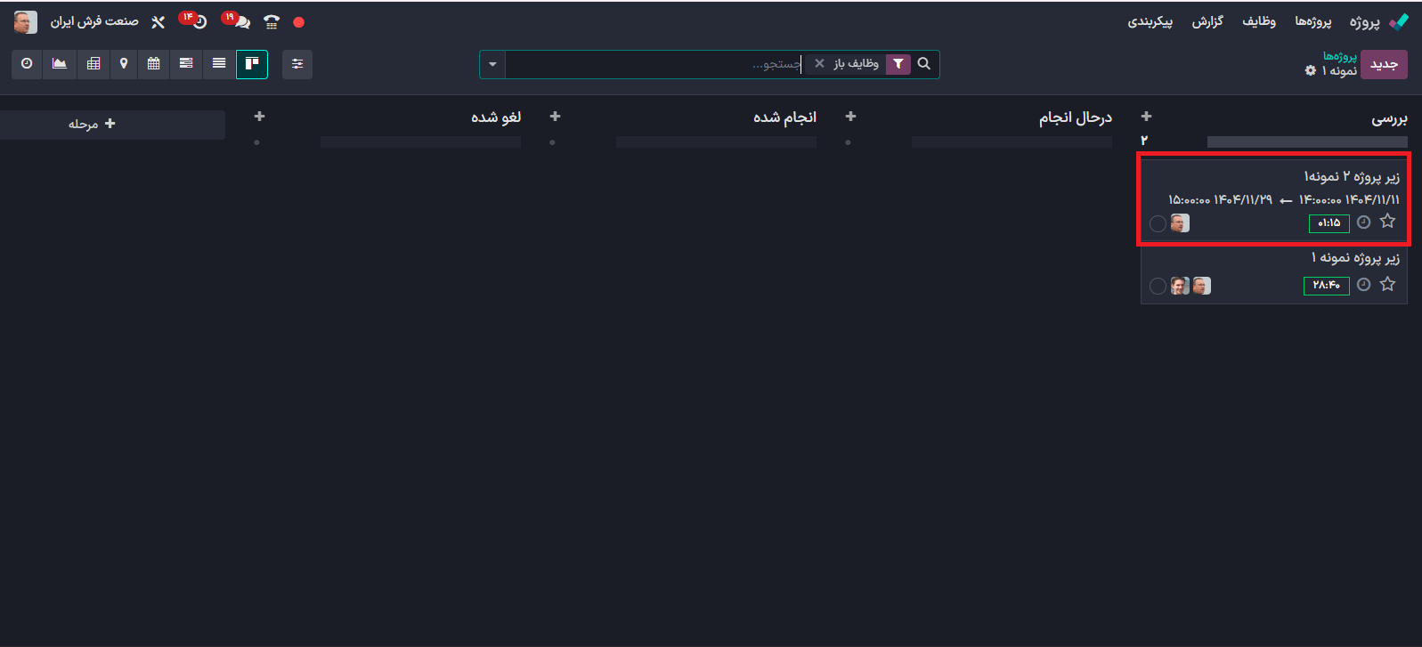Image resolution: width=1422 pixels, height=647 pixels.
Task: Click the بررسی column progress bar
Action: 1306,142
